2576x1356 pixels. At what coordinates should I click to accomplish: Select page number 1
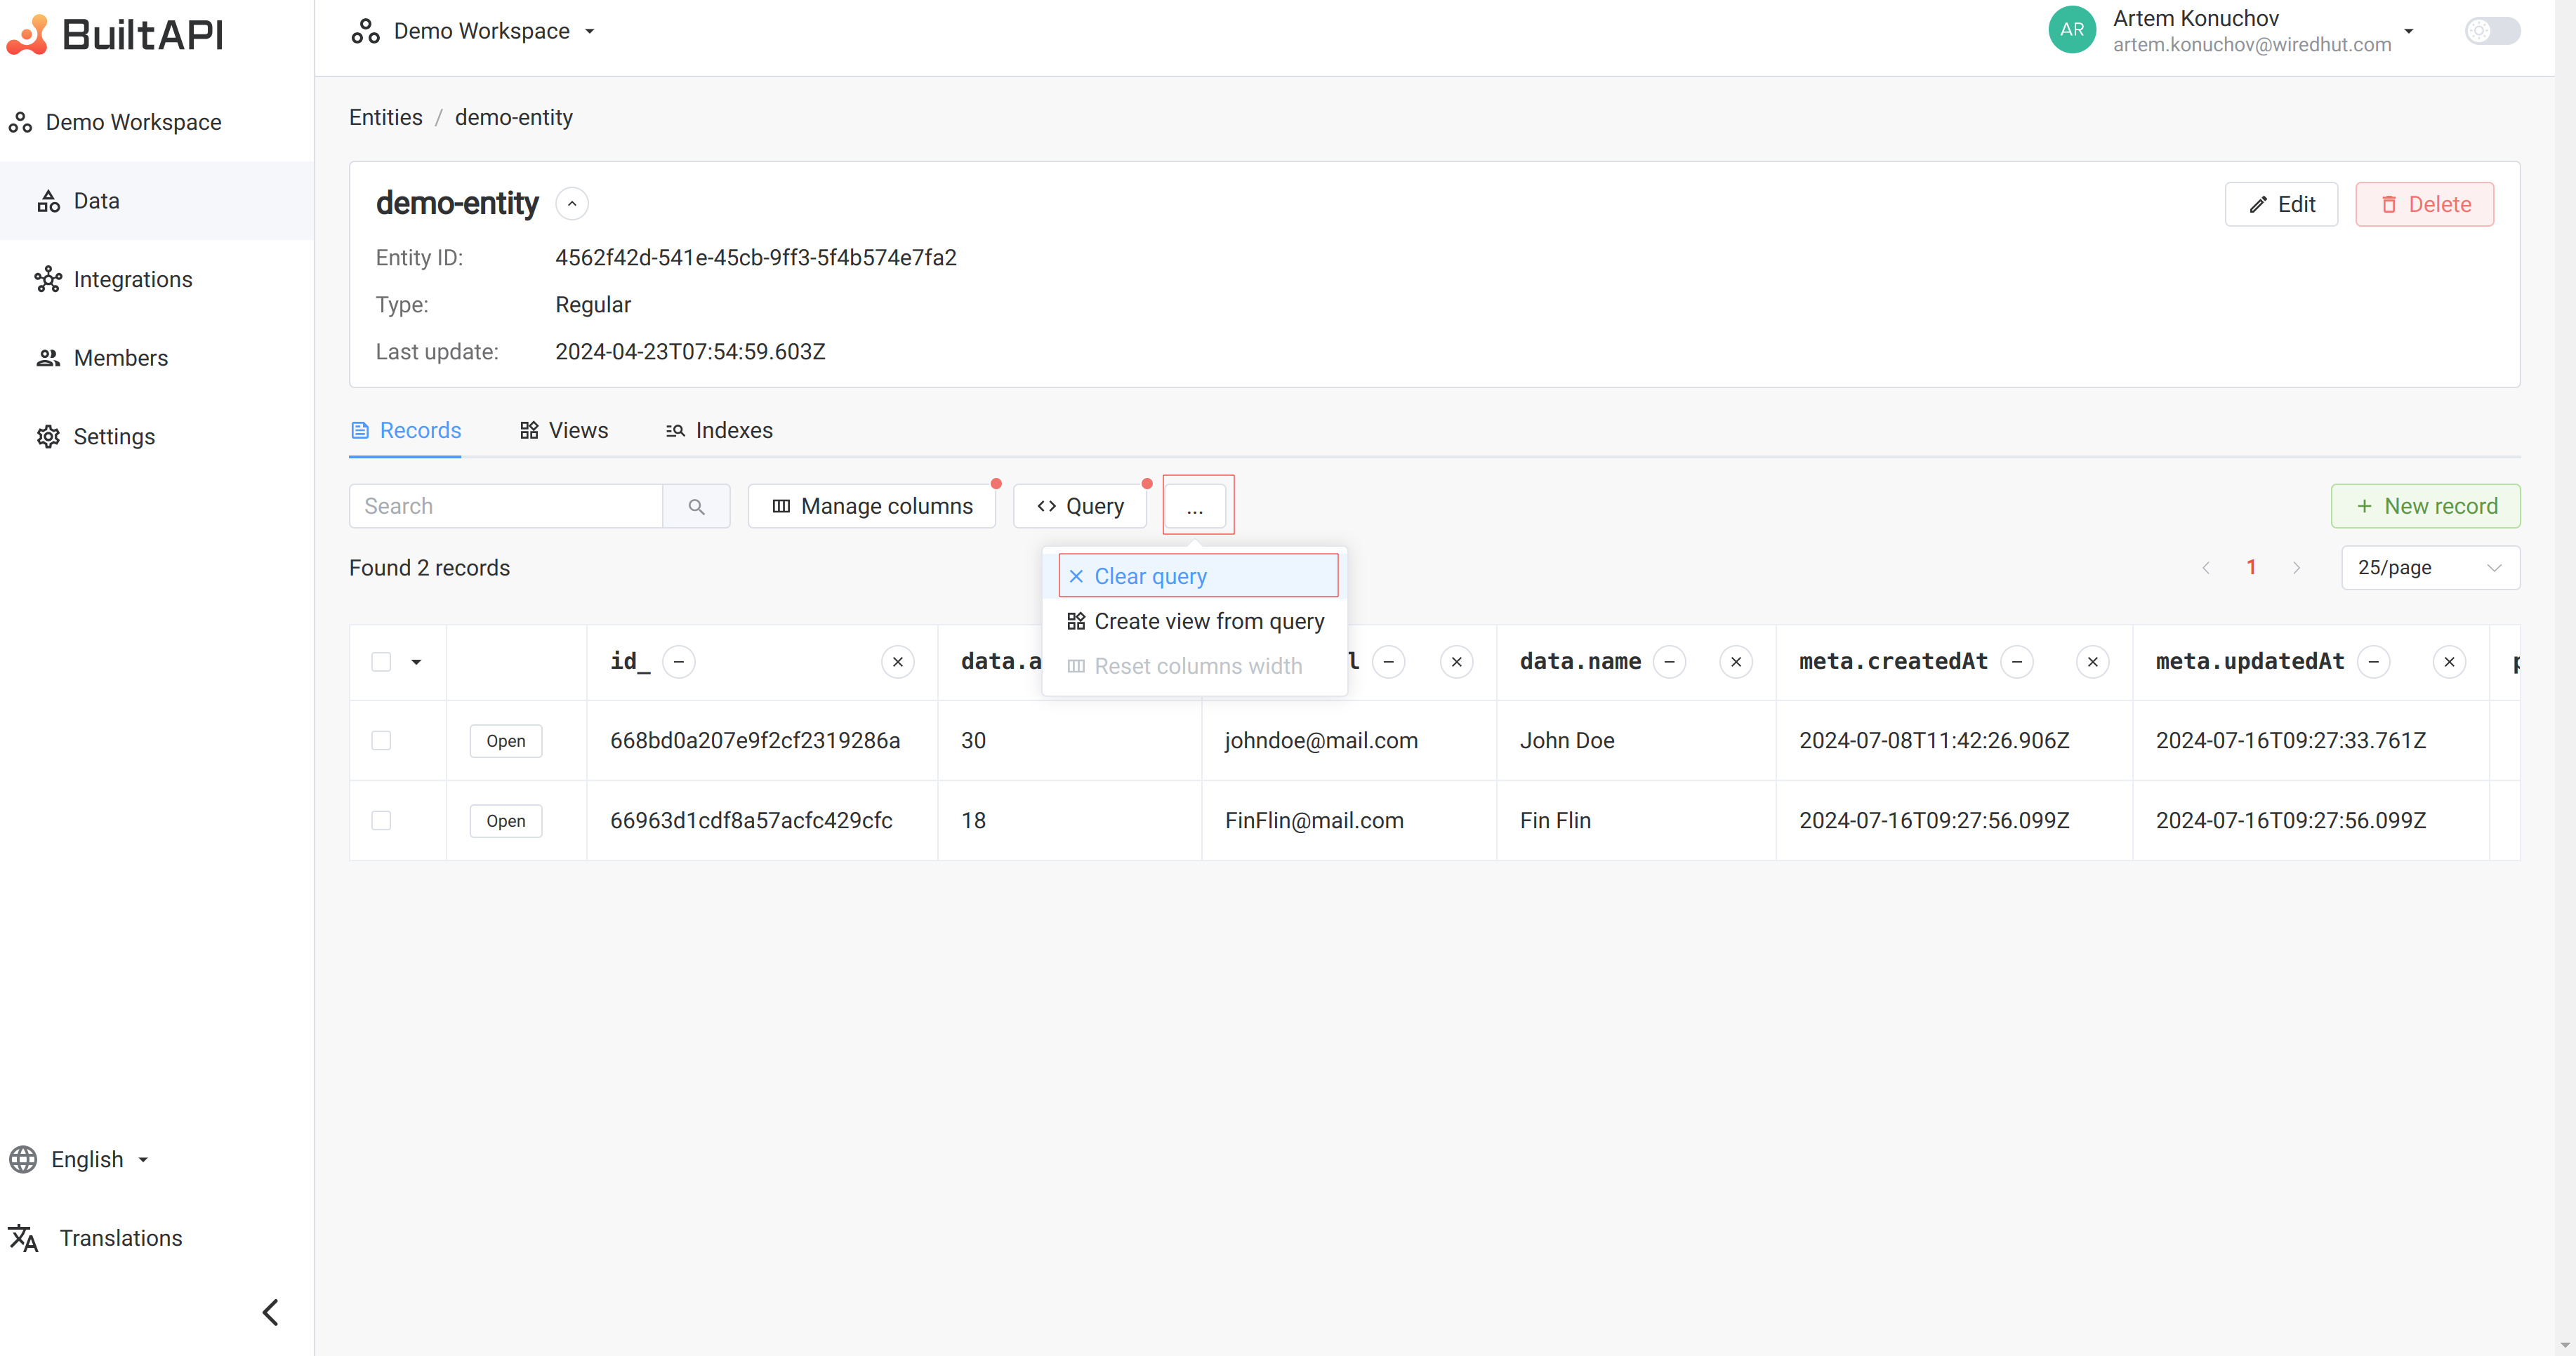(x=2251, y=568)
